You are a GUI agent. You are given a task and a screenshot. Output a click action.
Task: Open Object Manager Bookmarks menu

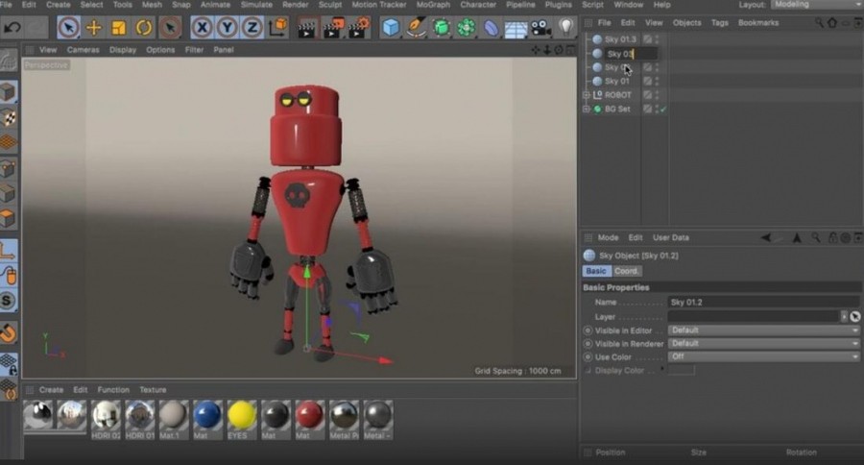[758, 23]
